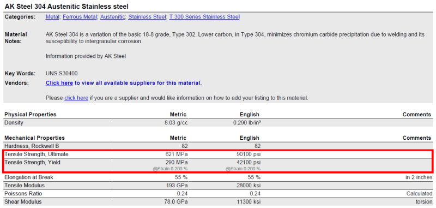436x208 pixels.
Task: Click the supplier listing 'click here' link
Action: (76, 98)
